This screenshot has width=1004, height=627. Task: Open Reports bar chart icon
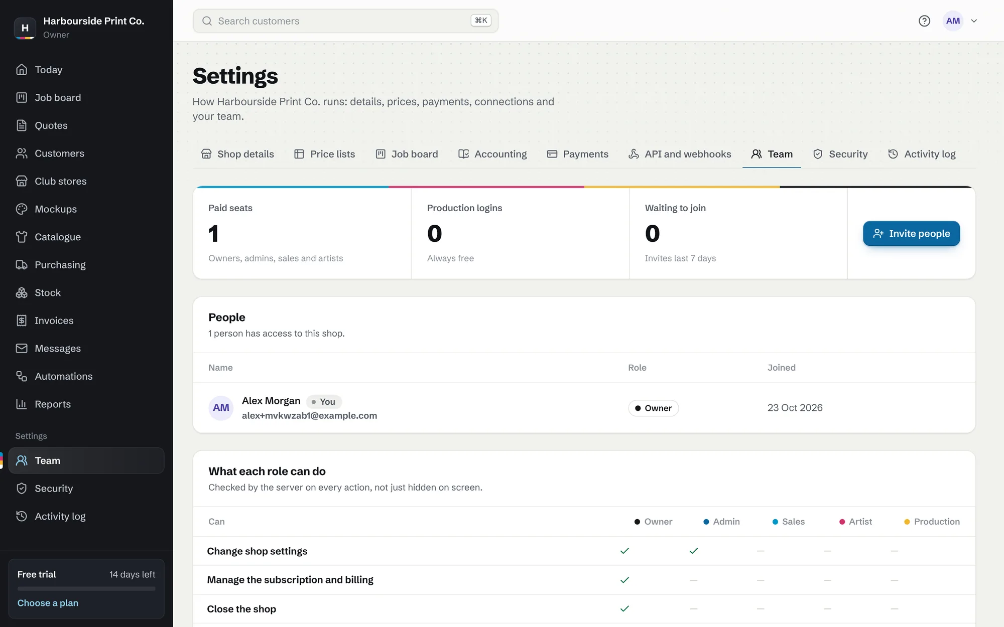coord(22,404)
